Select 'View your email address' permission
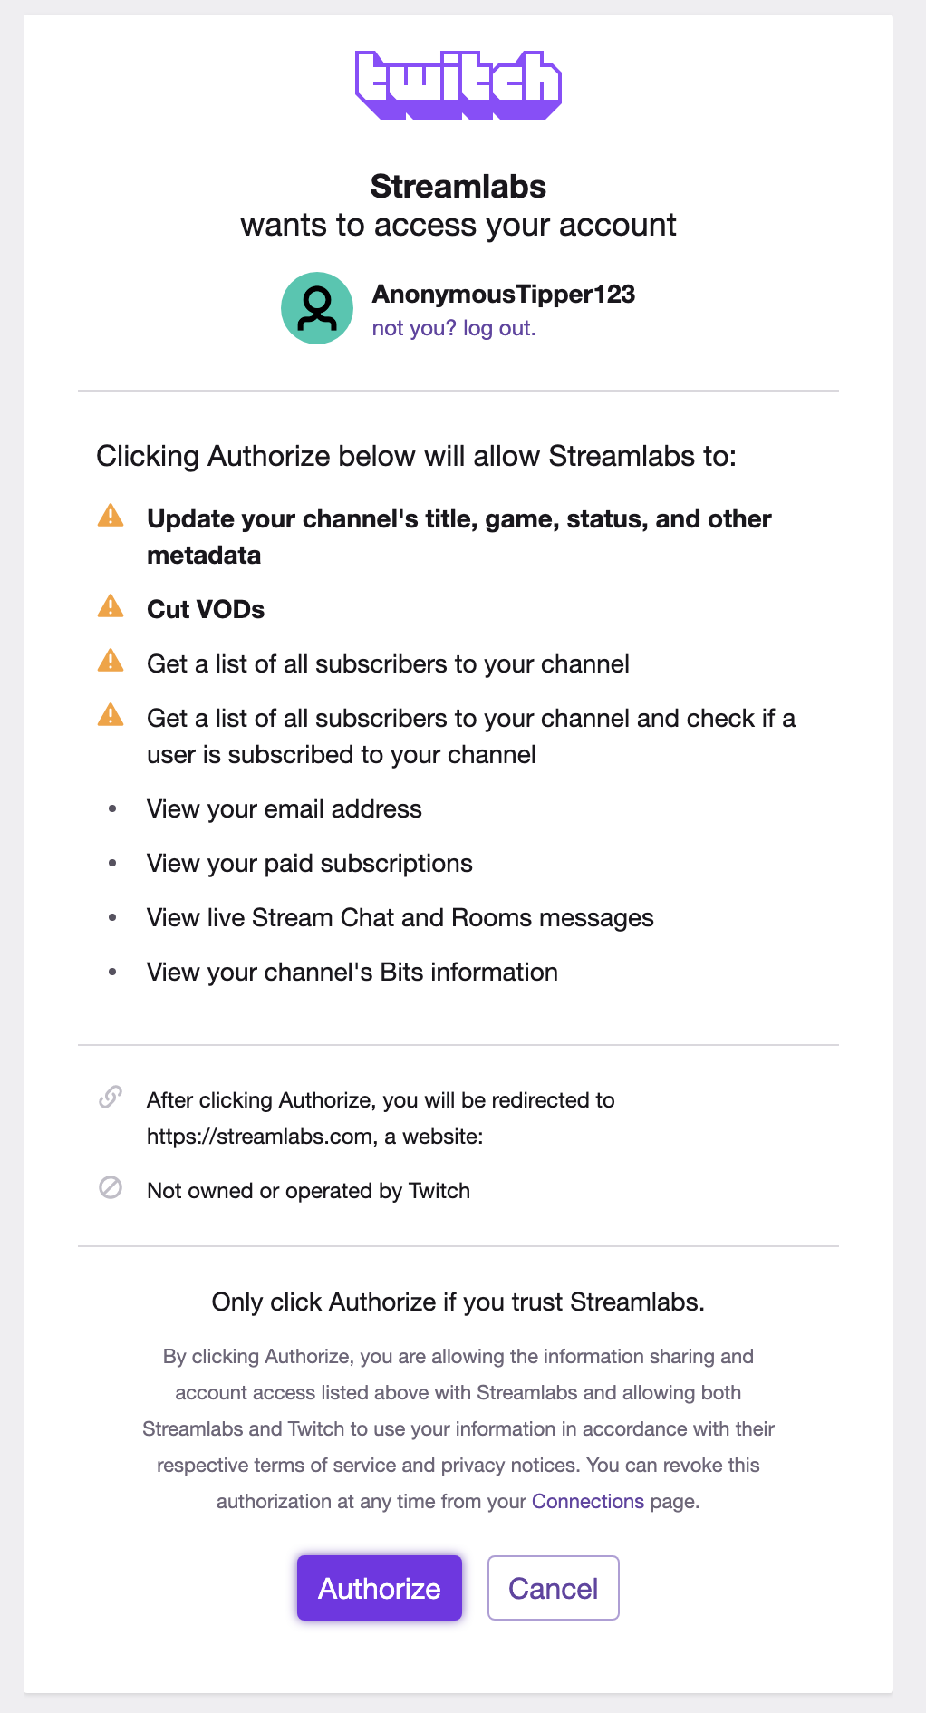 tap(285, 808)
